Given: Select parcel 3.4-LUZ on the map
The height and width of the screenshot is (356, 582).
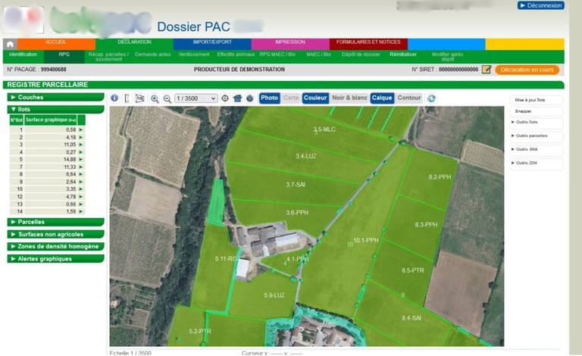Looking at the screenshot, I should pyautogui.click(x=306, y=157).
